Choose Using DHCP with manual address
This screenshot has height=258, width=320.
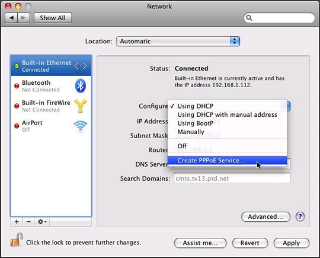click(x=227, y=114)
